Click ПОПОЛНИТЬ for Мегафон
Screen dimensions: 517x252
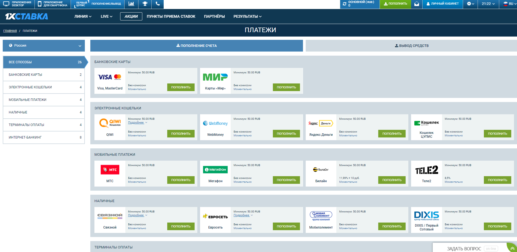286,180
